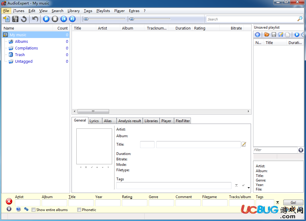Sort by the Artist column header
This screenshot has height=221, width=306.
click(x=108, y=28)
